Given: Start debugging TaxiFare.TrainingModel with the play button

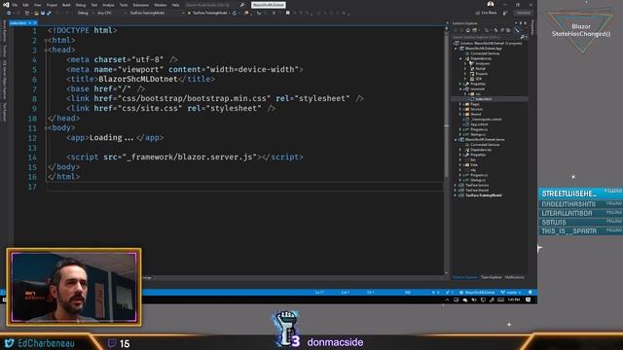Looking at the screenshot, I should [208, 13].
